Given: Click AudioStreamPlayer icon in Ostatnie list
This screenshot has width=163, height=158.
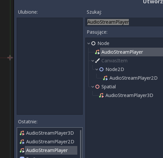Looking at the screenshot, I should tap(22, 150).
